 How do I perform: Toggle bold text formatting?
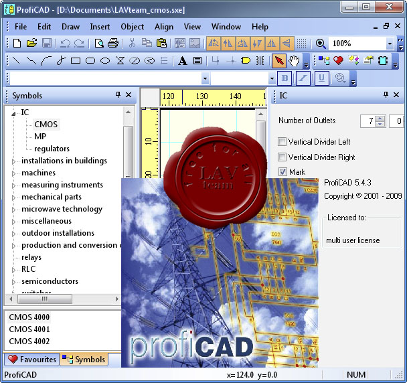[284, 78]
